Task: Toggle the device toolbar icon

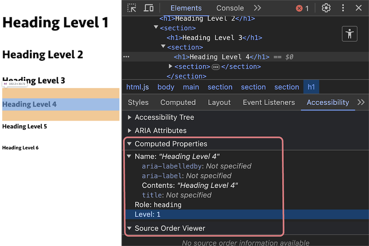Action: (x=148, y=8)
